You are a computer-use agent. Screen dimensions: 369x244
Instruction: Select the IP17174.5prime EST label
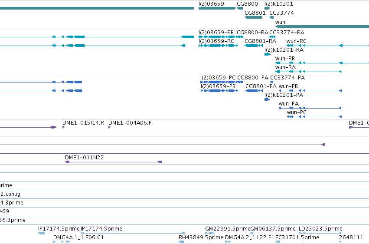[101, 229]
